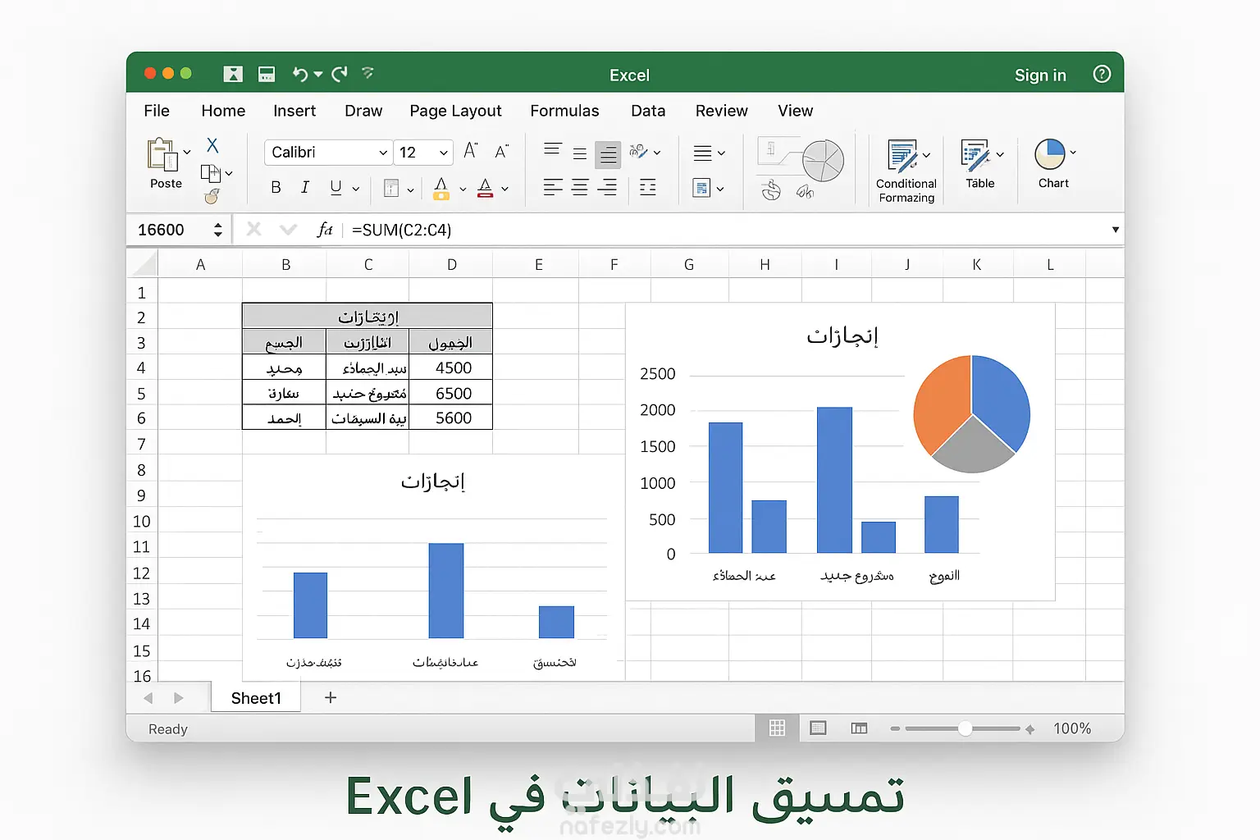The height and width of the screenshot is (840, 1260).
Task: Add a new sheet with plus button
Action: pyautogui.click(x=331, y=697)
